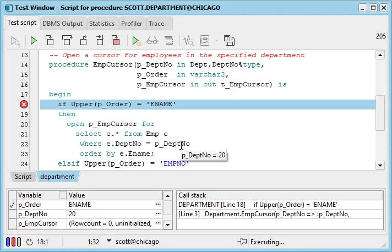Click the Step Into debugger icon
This screenshot has height=252, width=392.
click(x=50, y=41)
